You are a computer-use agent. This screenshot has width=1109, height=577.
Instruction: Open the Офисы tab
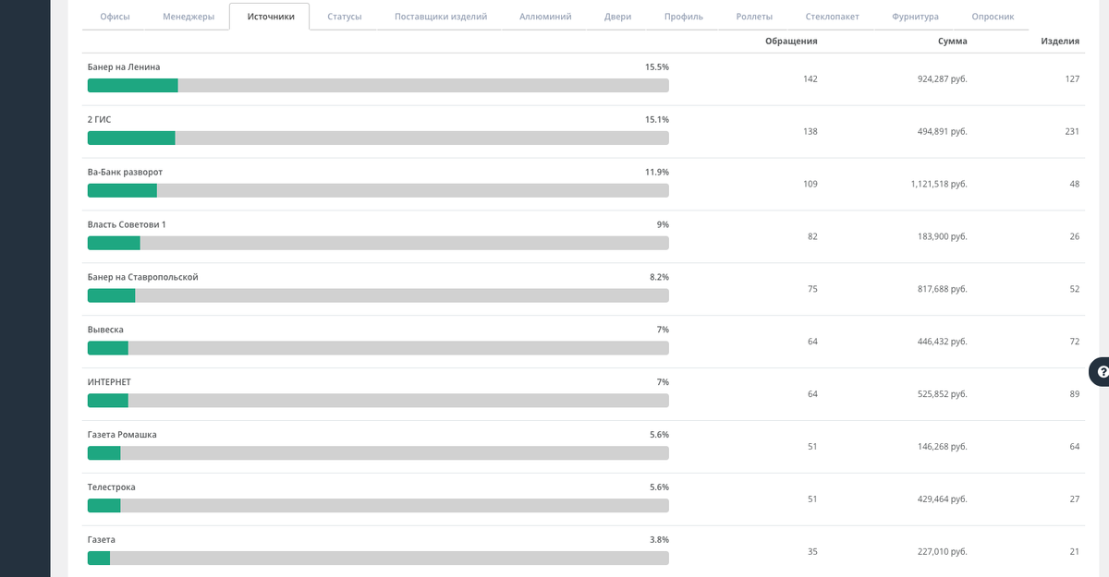115,17
